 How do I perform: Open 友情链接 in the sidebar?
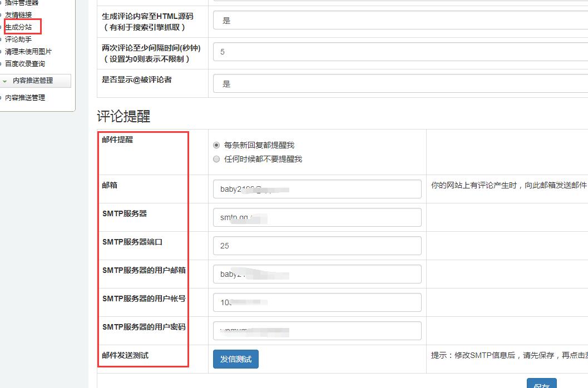(x=18, y=15)
